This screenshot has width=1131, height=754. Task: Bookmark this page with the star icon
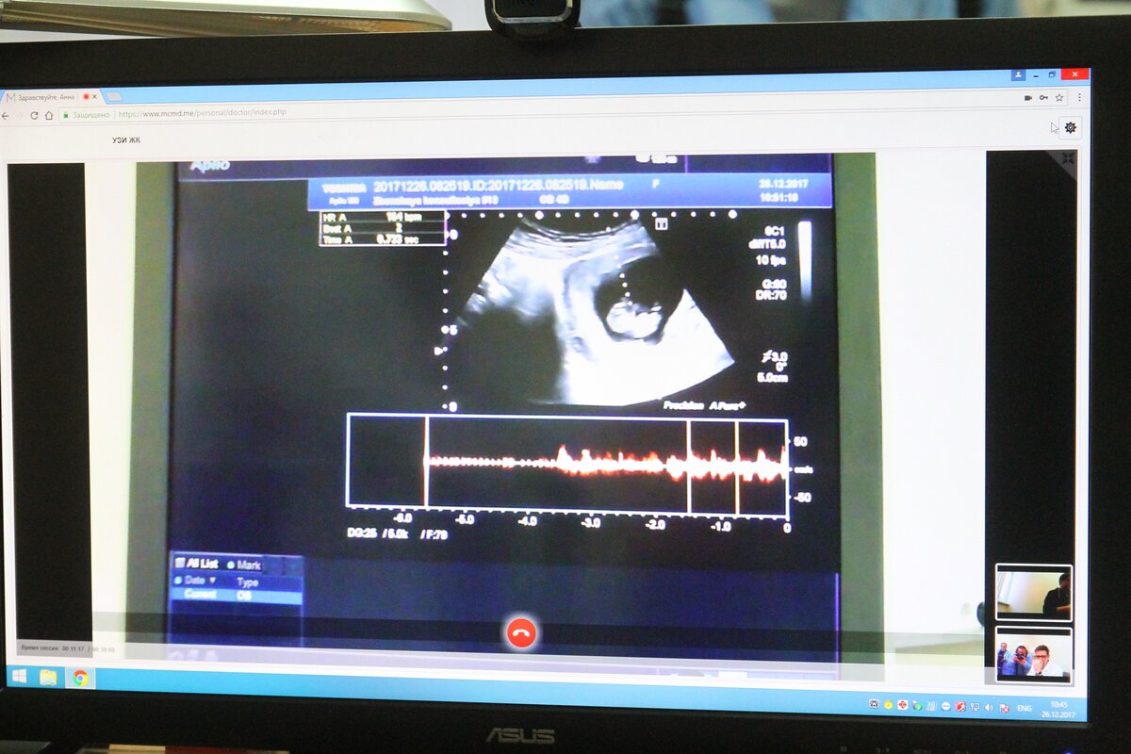tap(1059, 97)
